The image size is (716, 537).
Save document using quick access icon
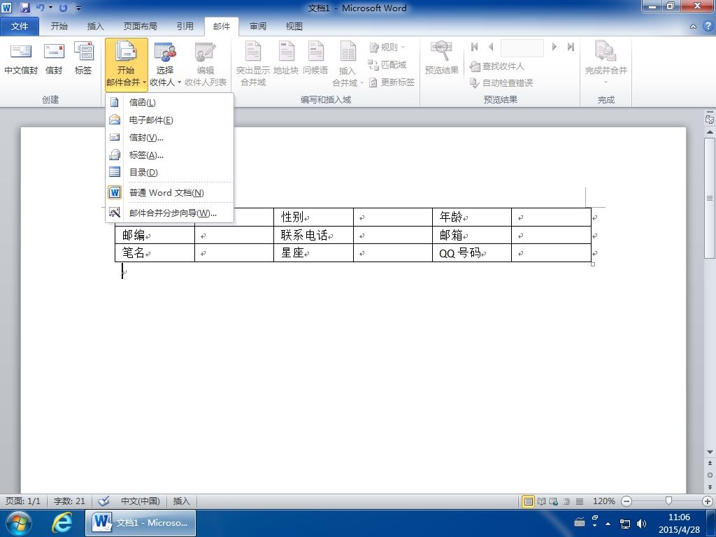click(24, 8)
